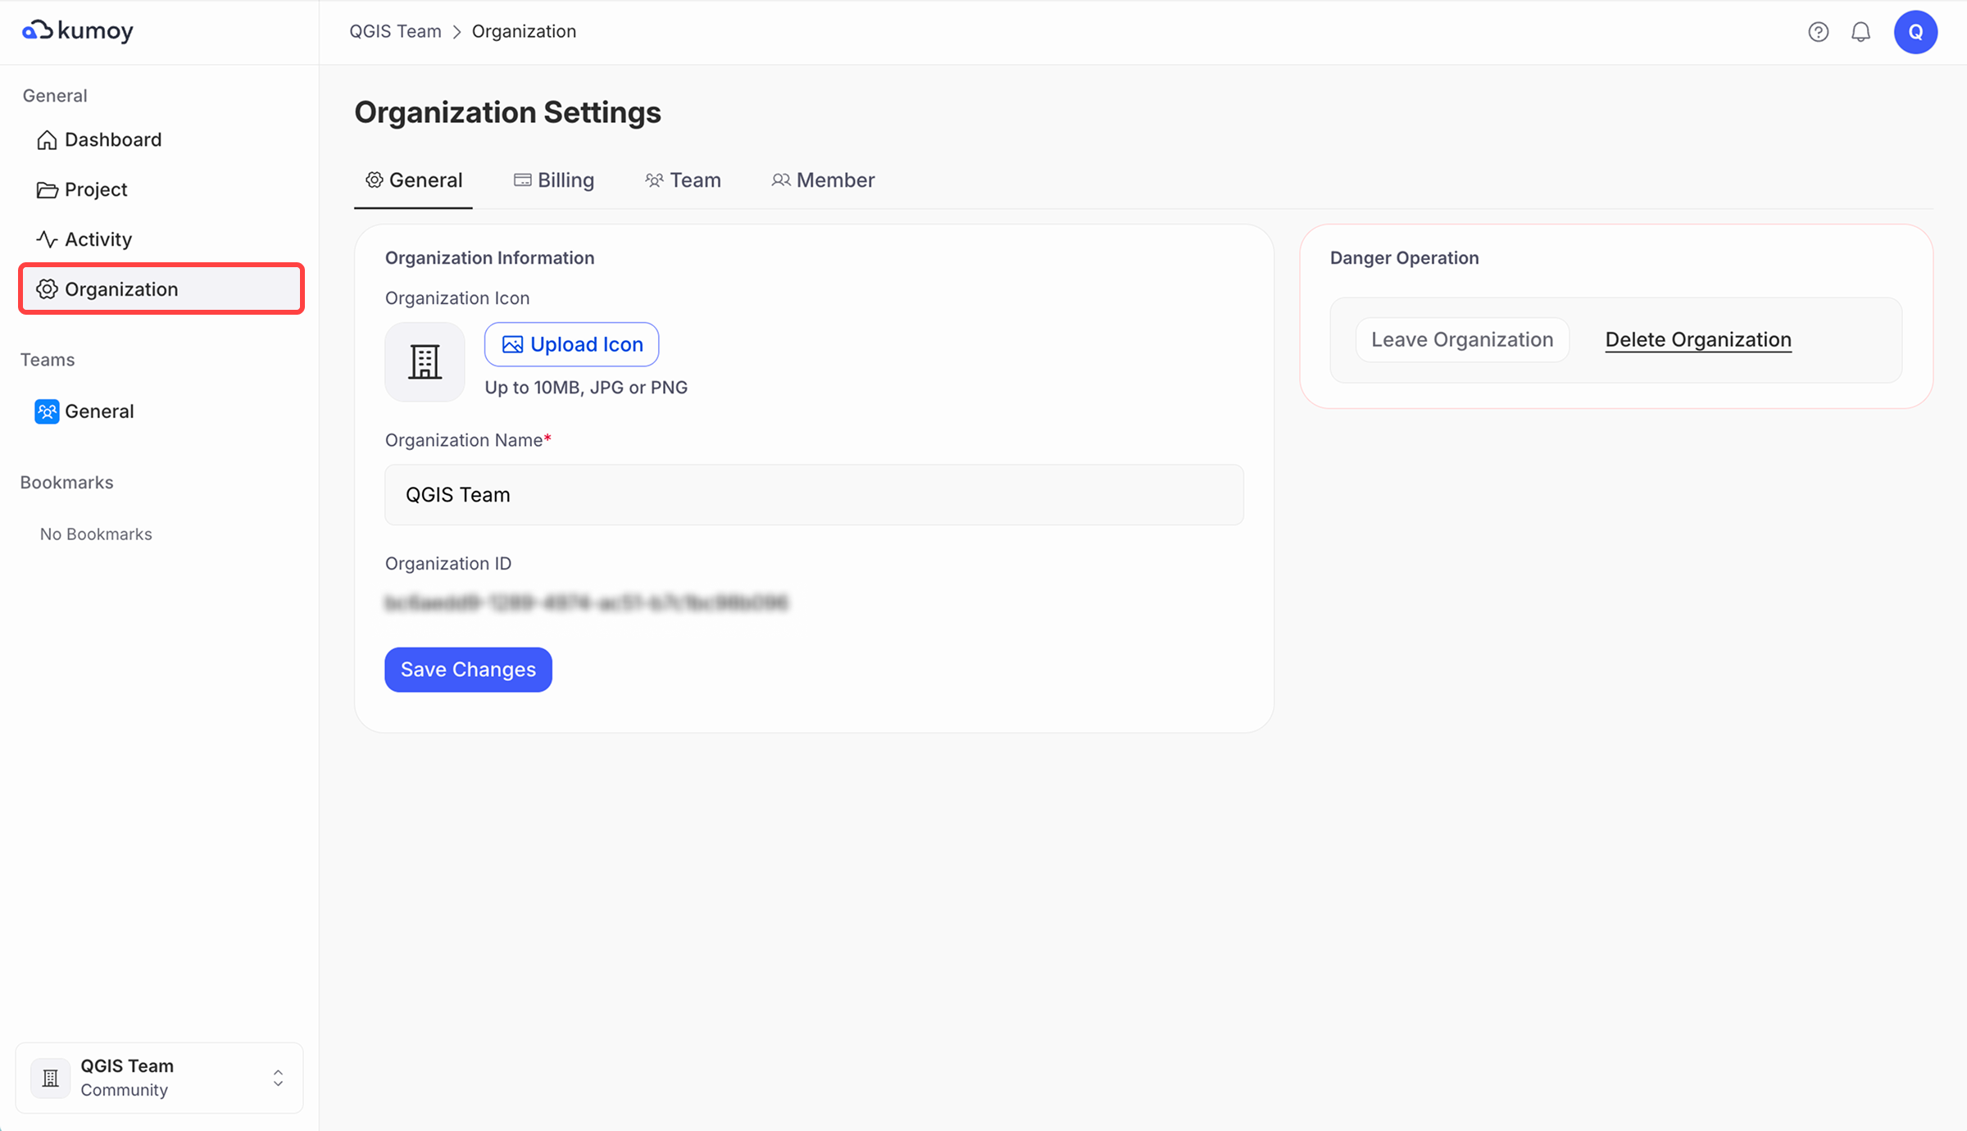Click the Project folder icon
Image resolution: width=1967 pixels, height=1131 pixels.
(x=47, y=190)
